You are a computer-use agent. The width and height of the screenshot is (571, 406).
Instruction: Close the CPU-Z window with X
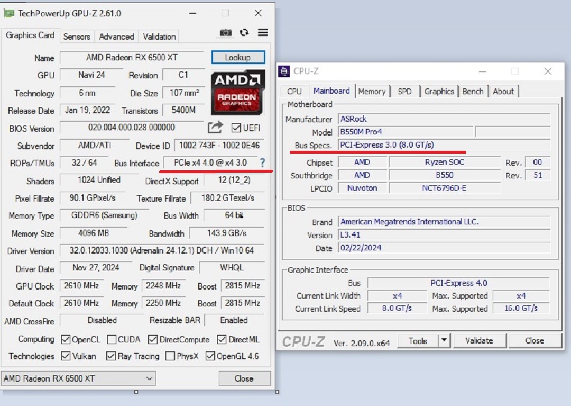(x=548, y=71)
